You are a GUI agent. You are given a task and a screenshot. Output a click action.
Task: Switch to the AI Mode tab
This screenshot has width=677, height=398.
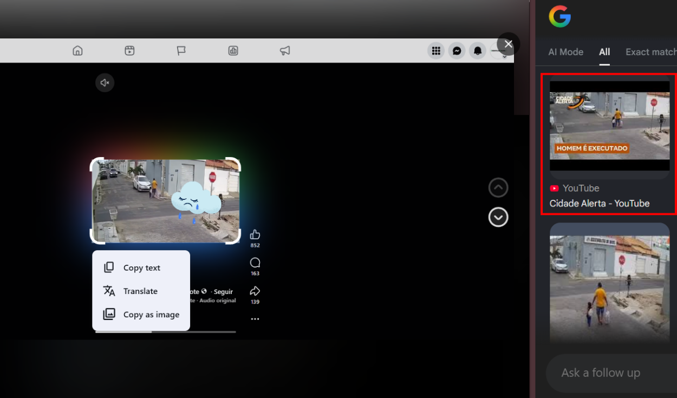pyautogui.click(x=565, y=52)
